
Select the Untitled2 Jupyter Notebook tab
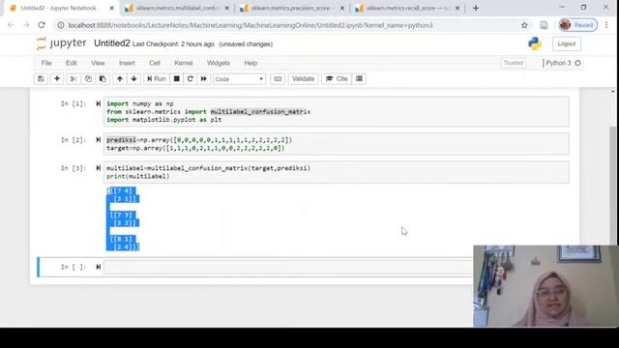58,8
